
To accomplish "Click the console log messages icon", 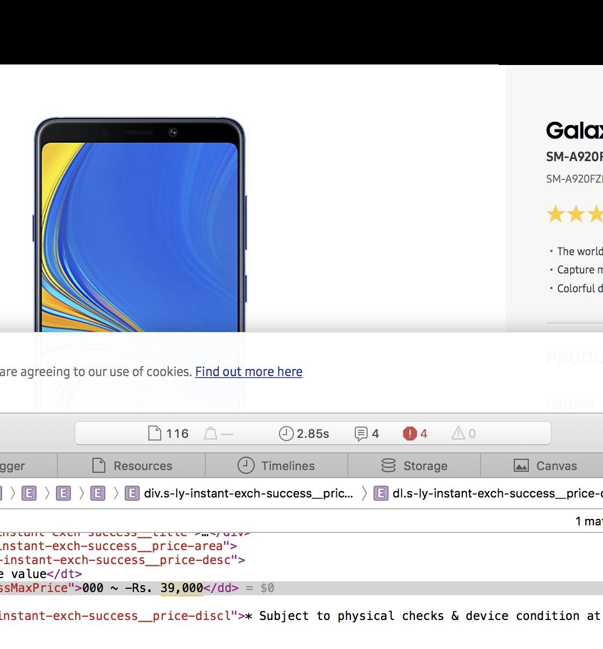I will pos(361,434).
